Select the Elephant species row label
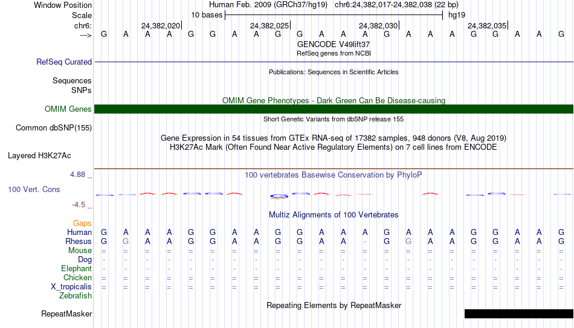574x328 pixels. 76,269
